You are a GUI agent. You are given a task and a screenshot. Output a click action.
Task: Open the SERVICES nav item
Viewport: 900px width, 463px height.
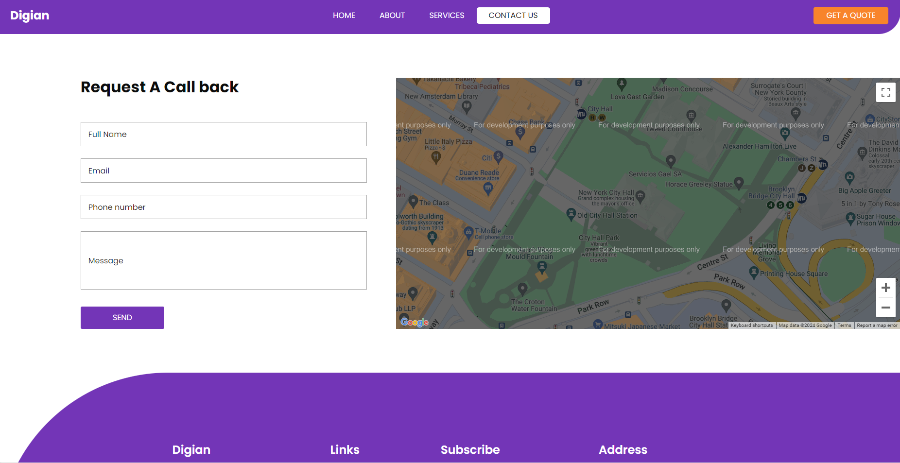pyautogui.click(x=447, y=16)
